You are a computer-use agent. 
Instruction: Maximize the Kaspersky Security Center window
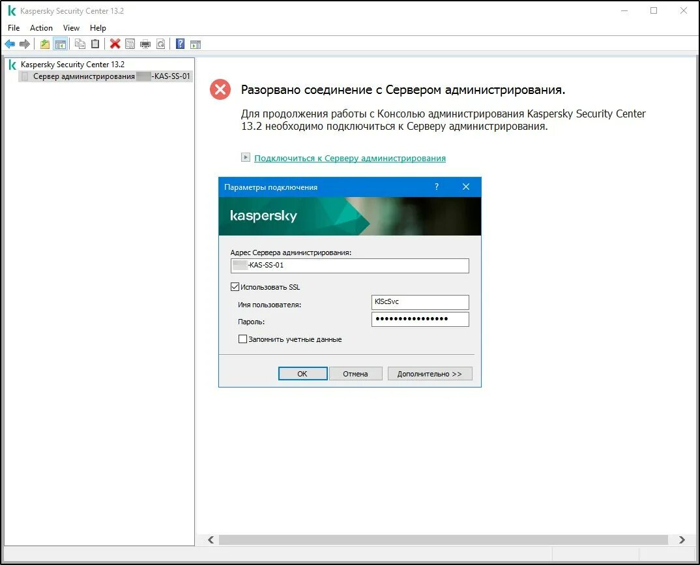pos(654,10)
